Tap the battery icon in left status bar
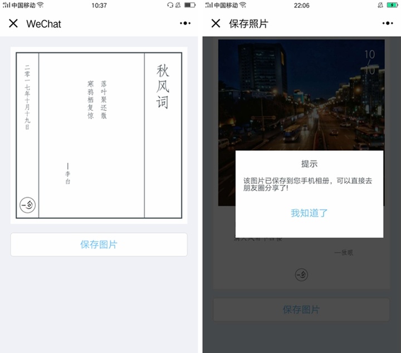Screen dimensions: 401x353 [x=190, y=5]
